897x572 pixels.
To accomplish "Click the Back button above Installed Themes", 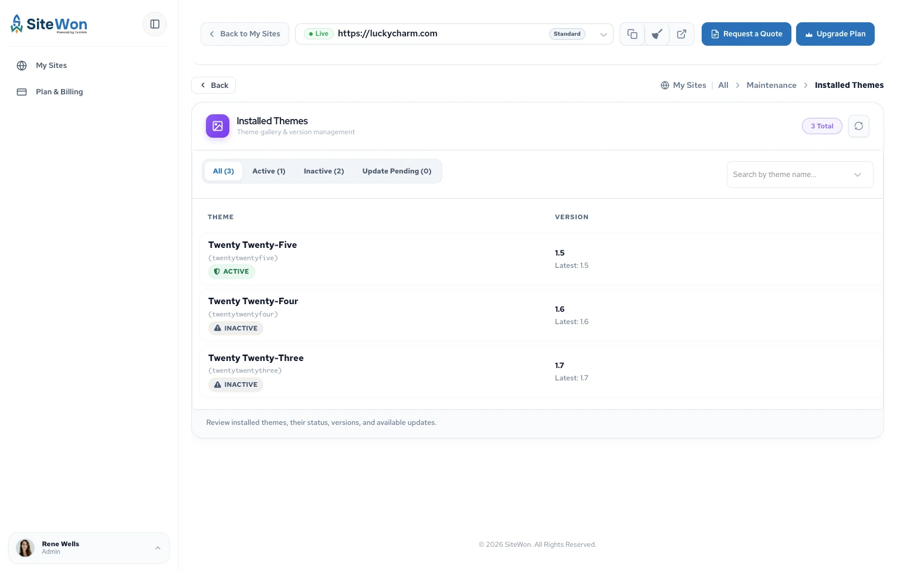I will coord(214,86).
